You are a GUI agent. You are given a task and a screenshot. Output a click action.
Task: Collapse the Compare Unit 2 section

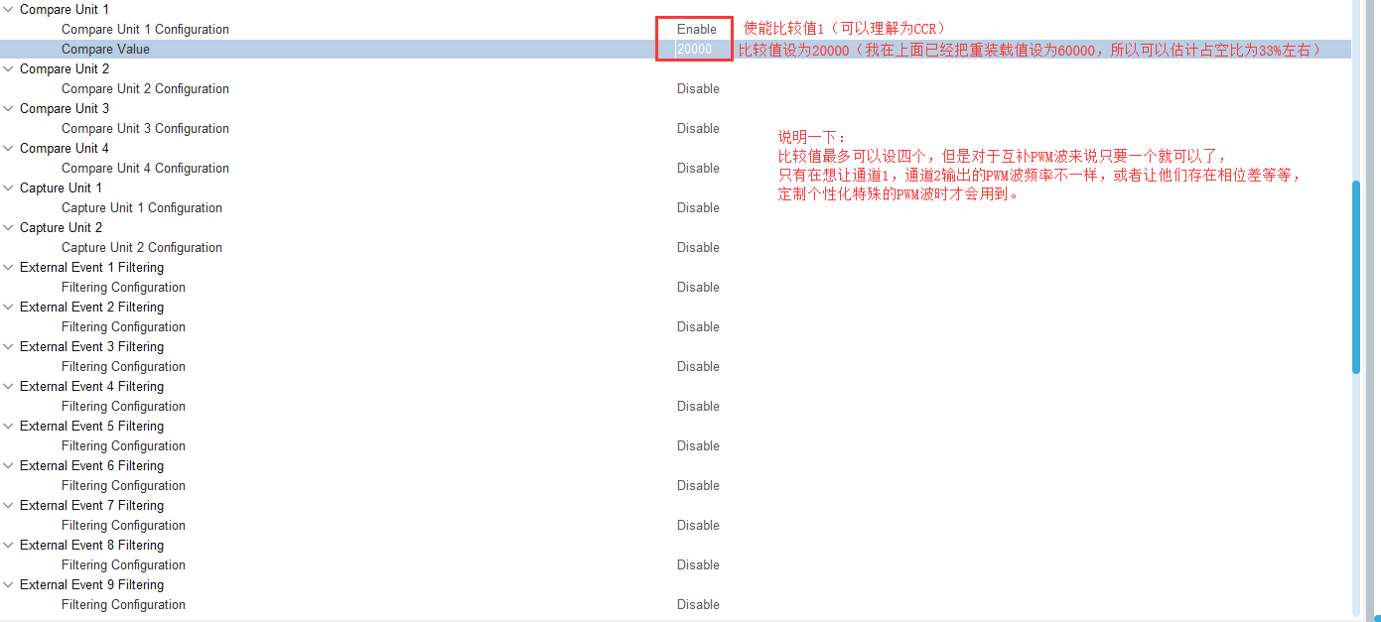[x=8, y=68]
